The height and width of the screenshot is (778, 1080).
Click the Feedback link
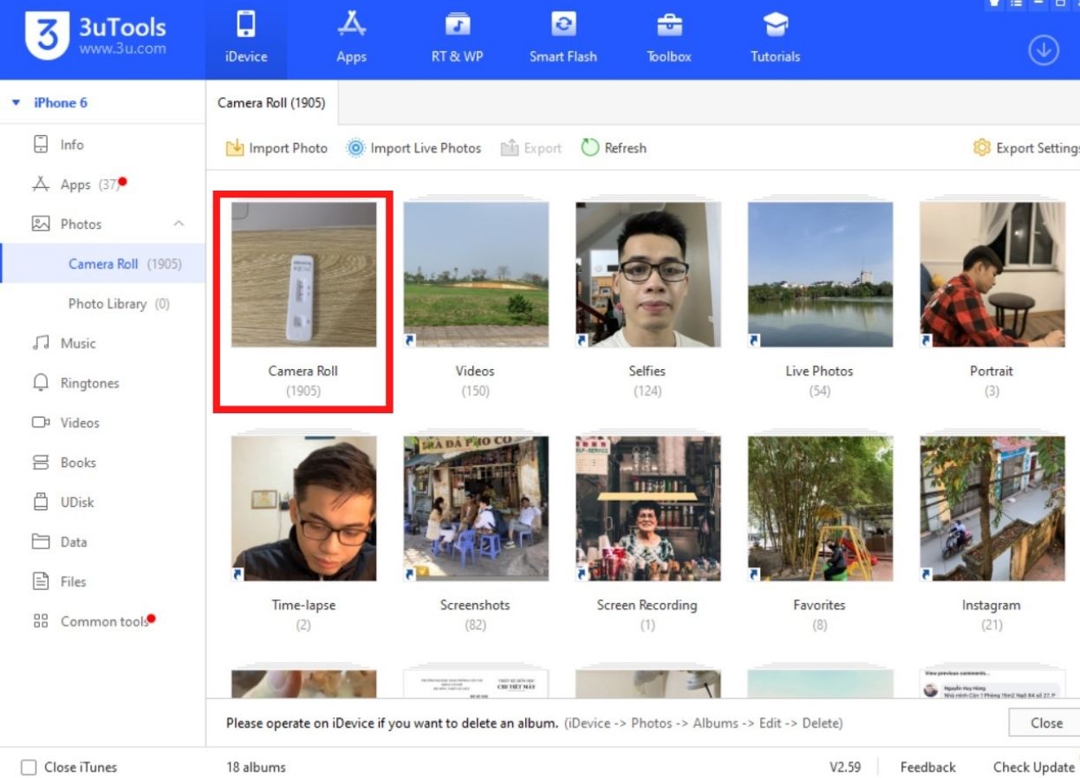coord(927,768)
